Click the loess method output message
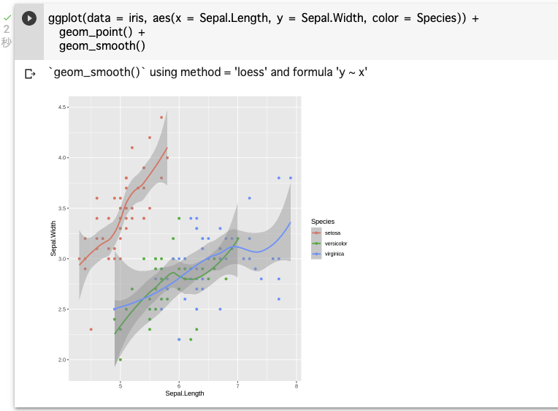Screen dimensions: 558x411 [x=208, y=73]
